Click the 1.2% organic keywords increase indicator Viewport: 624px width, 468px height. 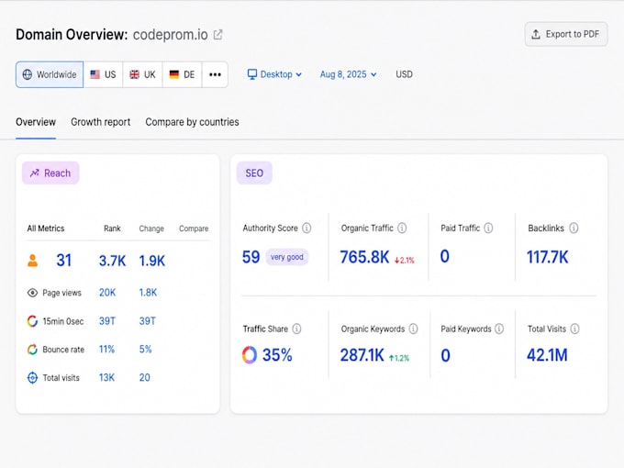(x=399, y=358)
